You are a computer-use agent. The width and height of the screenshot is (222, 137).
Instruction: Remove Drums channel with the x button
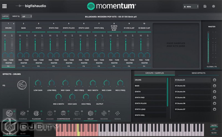(x=14, y=24)
